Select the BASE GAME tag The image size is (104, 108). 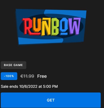[x=13, y=65]
